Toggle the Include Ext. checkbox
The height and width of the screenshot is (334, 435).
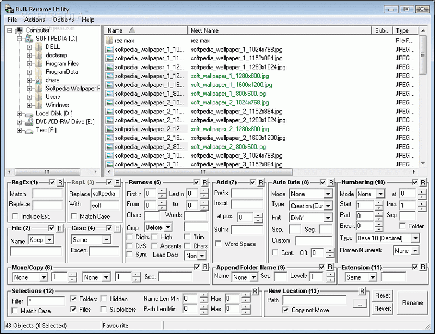tap(15, 217)
